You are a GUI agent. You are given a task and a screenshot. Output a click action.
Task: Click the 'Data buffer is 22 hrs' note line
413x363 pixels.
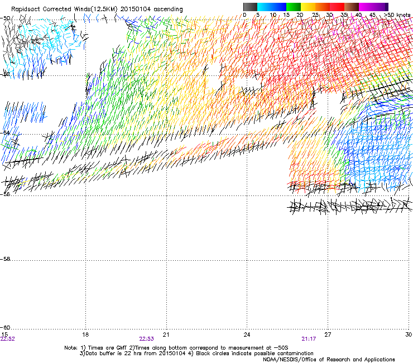pos(196,354)
